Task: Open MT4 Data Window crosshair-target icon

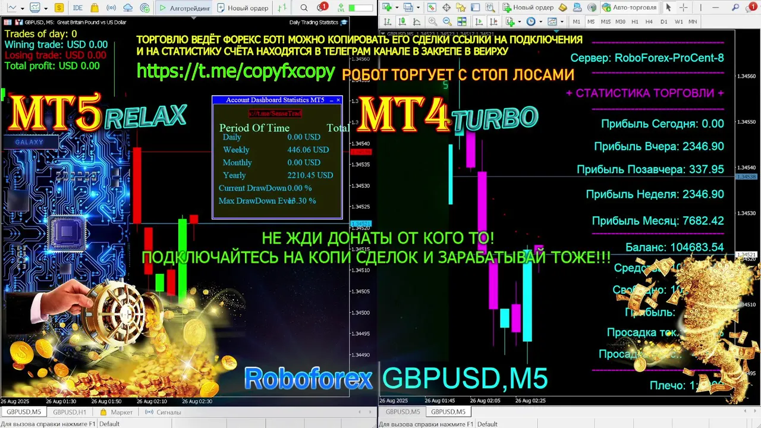Action: (446, 7)
